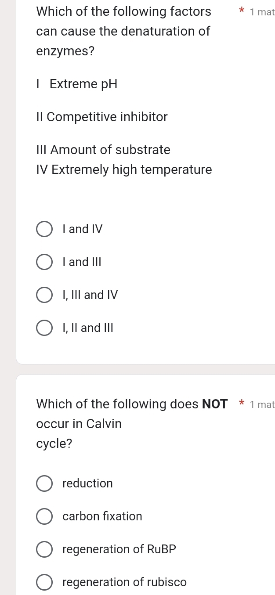Choose the "I and III" answer option

tap(44, 262)
